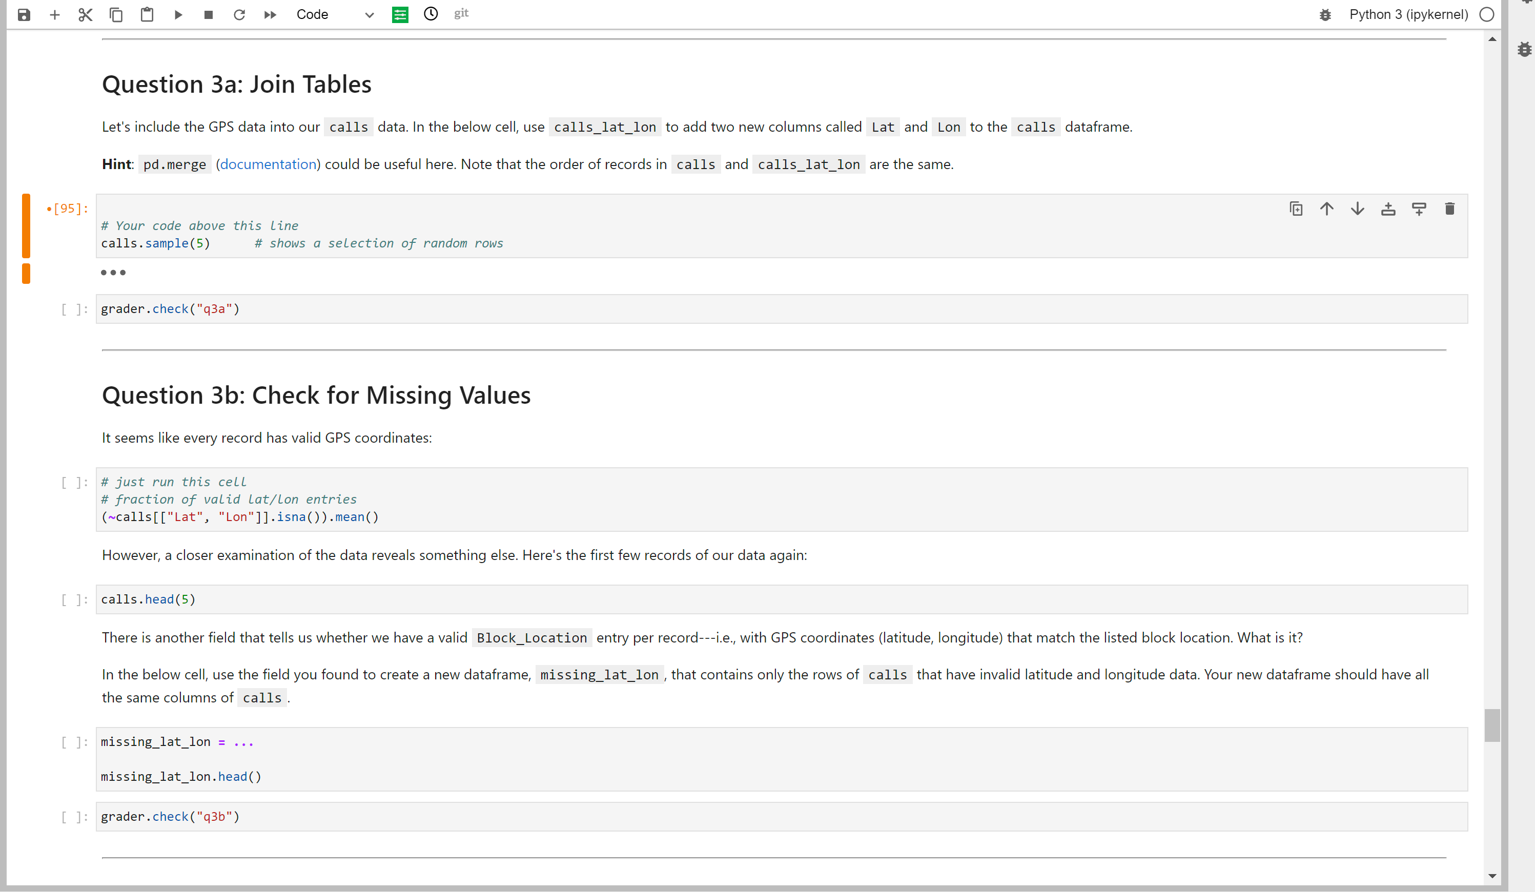Interrupt the kernel with the stop icon
Viewport: 1535px width, 892px height.
coord(208,15)
